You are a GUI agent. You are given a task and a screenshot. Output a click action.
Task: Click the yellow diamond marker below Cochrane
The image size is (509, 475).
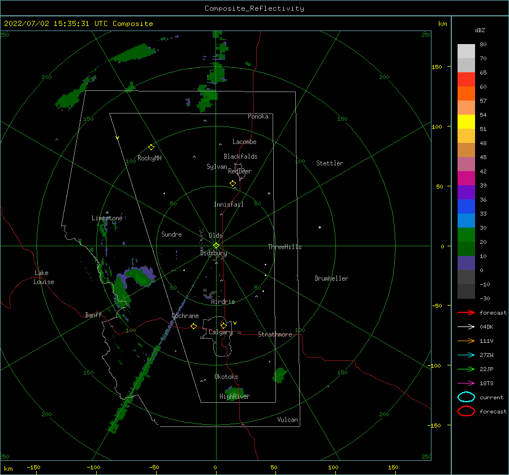click(x=193, y=326)
